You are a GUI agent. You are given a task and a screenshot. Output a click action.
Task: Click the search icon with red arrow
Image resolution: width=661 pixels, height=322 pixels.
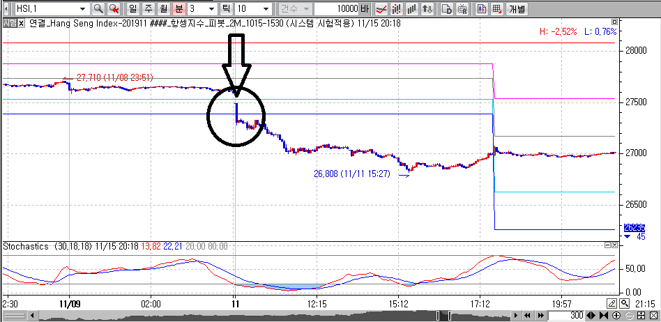click(x=114, y=9)
